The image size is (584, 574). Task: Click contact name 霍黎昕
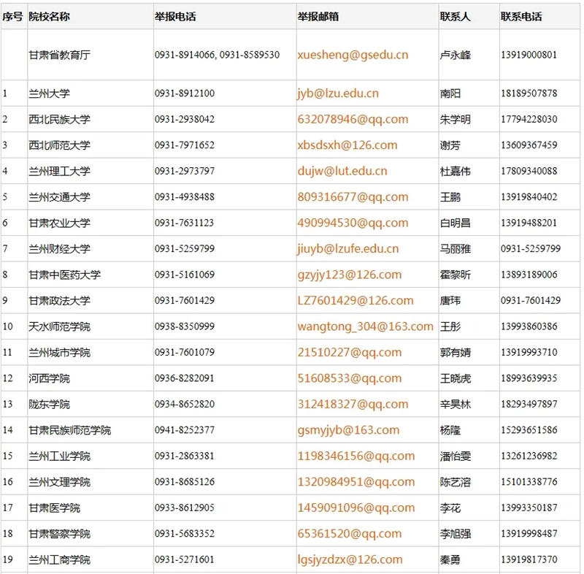click(x=455, y=275)
